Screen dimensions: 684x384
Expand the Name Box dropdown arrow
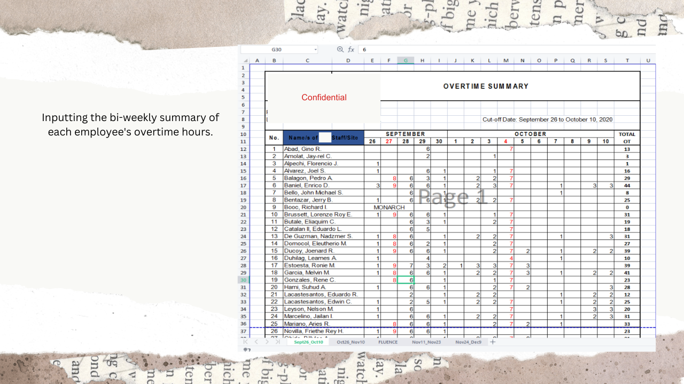click(x=315, y=50)
